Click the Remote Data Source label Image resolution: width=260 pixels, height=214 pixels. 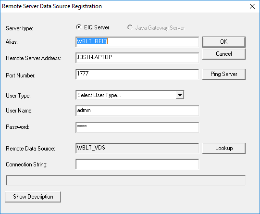tap(30, 149)
